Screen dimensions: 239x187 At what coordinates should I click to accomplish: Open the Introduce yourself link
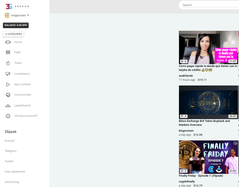[26, 116]
